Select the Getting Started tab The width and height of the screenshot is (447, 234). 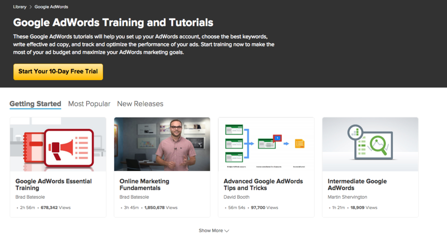point(35,104)
